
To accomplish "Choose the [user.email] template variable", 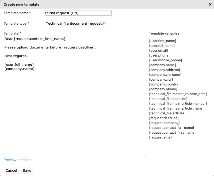I will point(159,51).
